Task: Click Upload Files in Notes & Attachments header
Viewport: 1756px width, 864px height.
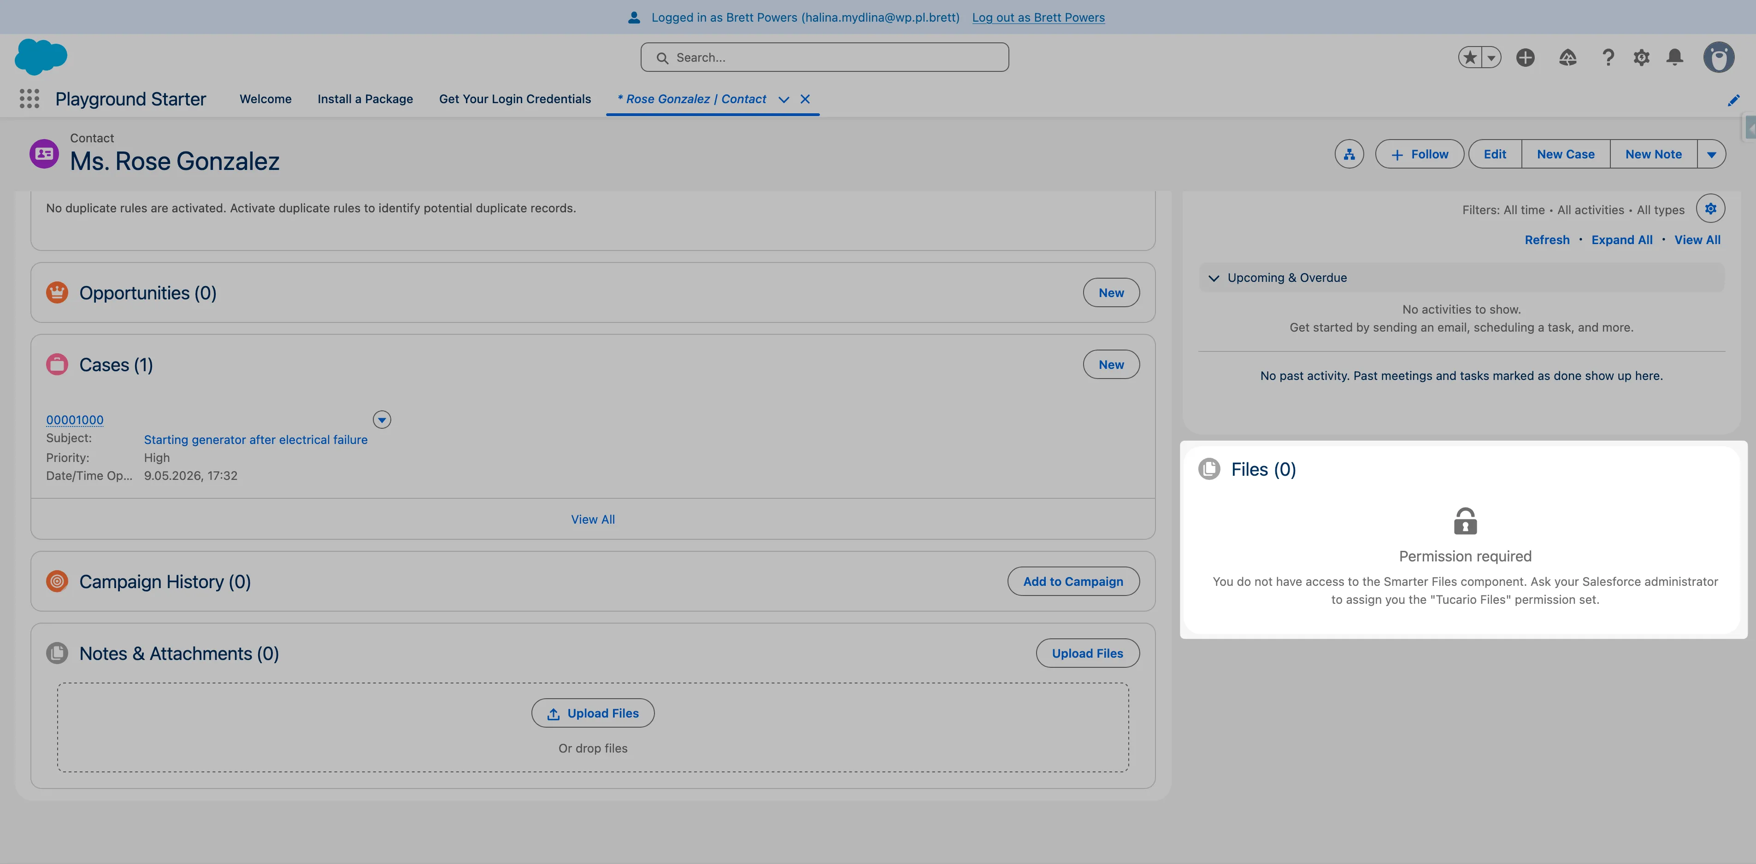Action: pyautogui.click(x=1087, y=653)
